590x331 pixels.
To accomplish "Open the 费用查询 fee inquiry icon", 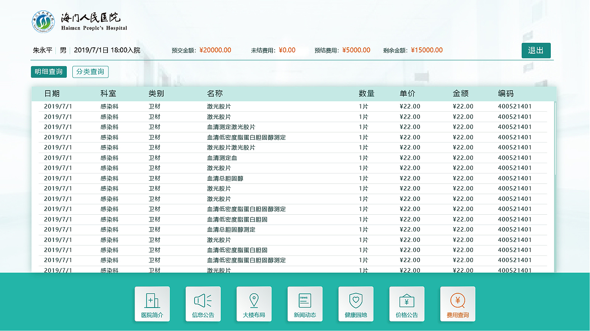I will (458, 304).
